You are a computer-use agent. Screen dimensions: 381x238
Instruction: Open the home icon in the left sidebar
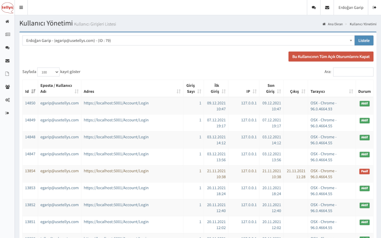pos(7,22)
